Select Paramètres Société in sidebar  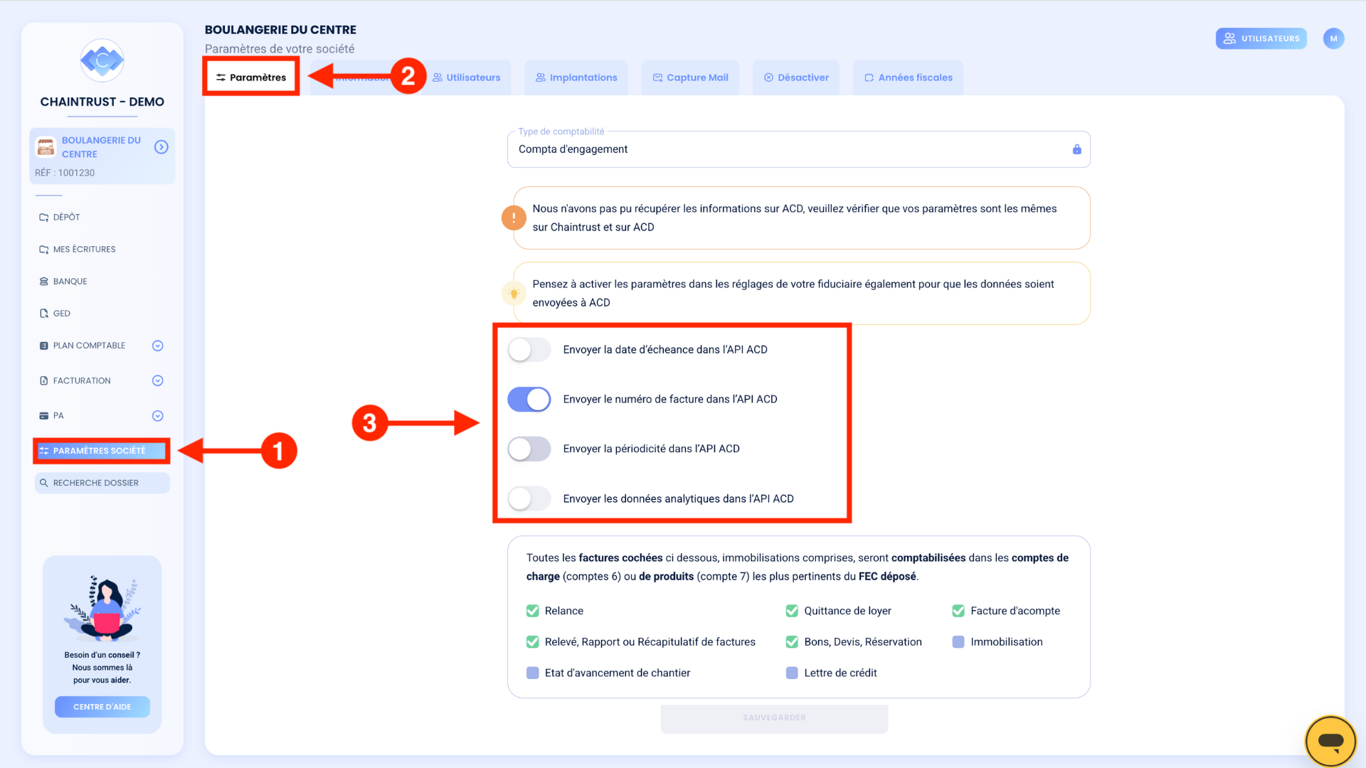102,451
